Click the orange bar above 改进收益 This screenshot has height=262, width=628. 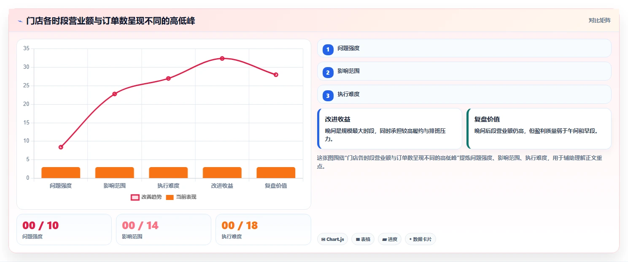pos(222,173)
